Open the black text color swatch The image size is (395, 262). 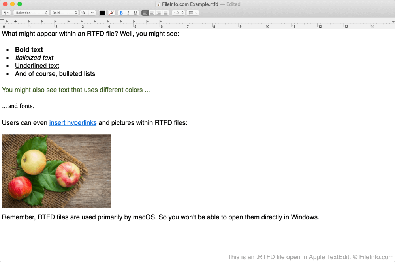[102, 13]
